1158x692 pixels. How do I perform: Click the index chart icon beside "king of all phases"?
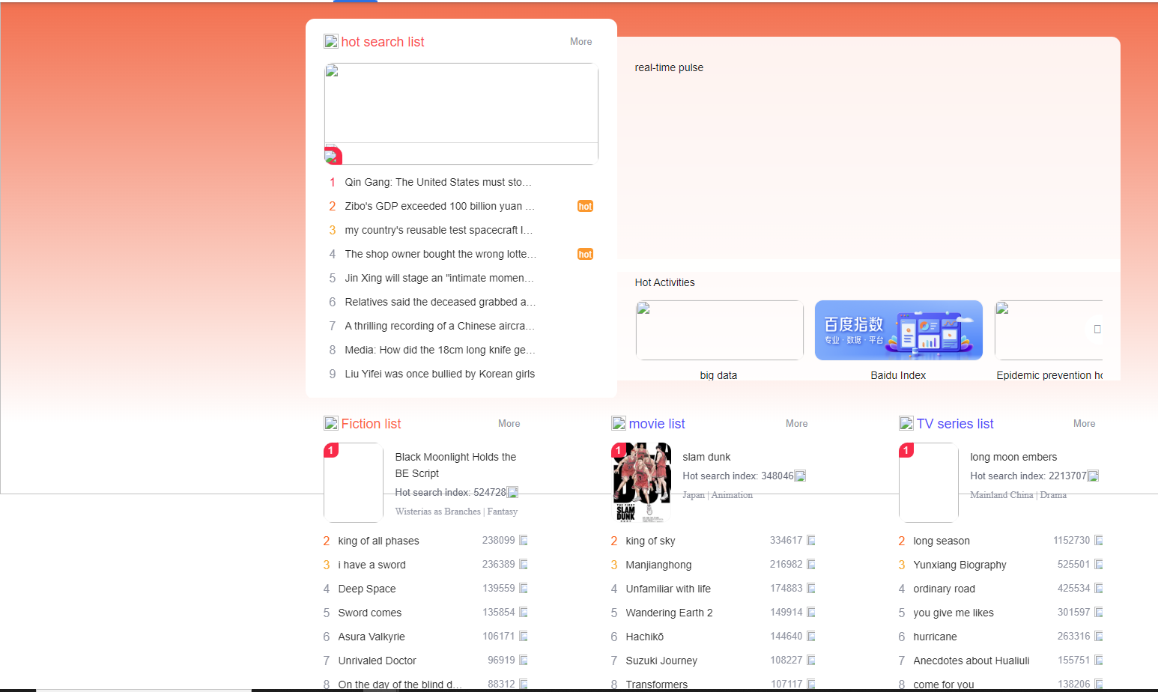(x=522, y=540)
